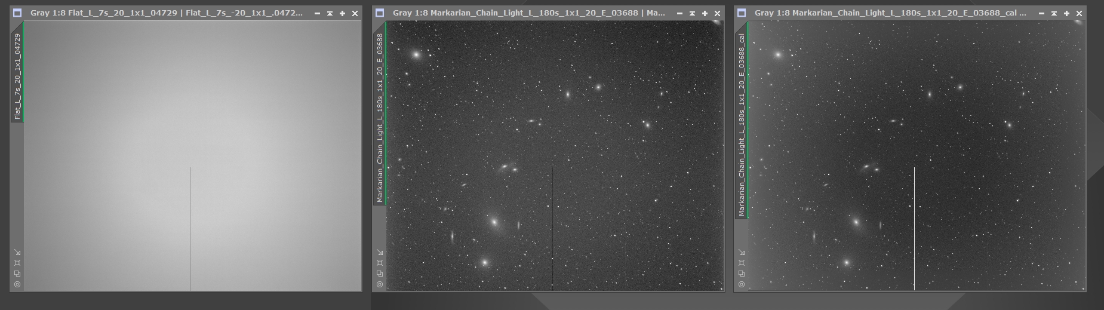Click the 03688_cal window title bar text
The height and width of the screenshot is (310, 1104).
click(x=891, y=13)
